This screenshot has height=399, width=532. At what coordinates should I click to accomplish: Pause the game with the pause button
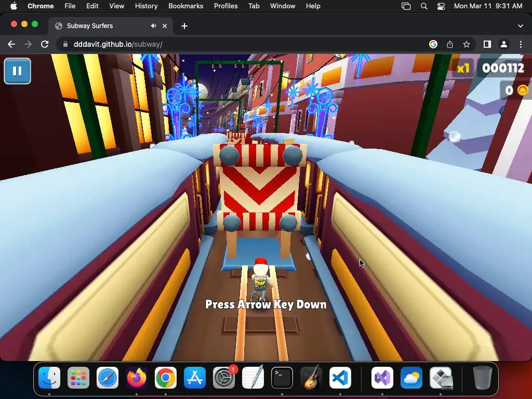(17, 71)
